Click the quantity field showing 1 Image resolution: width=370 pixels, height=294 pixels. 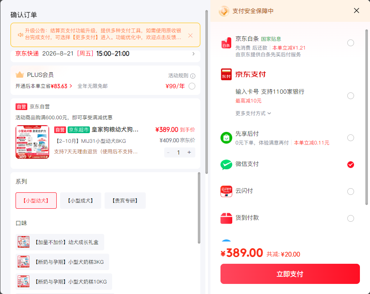coord(178,152)
